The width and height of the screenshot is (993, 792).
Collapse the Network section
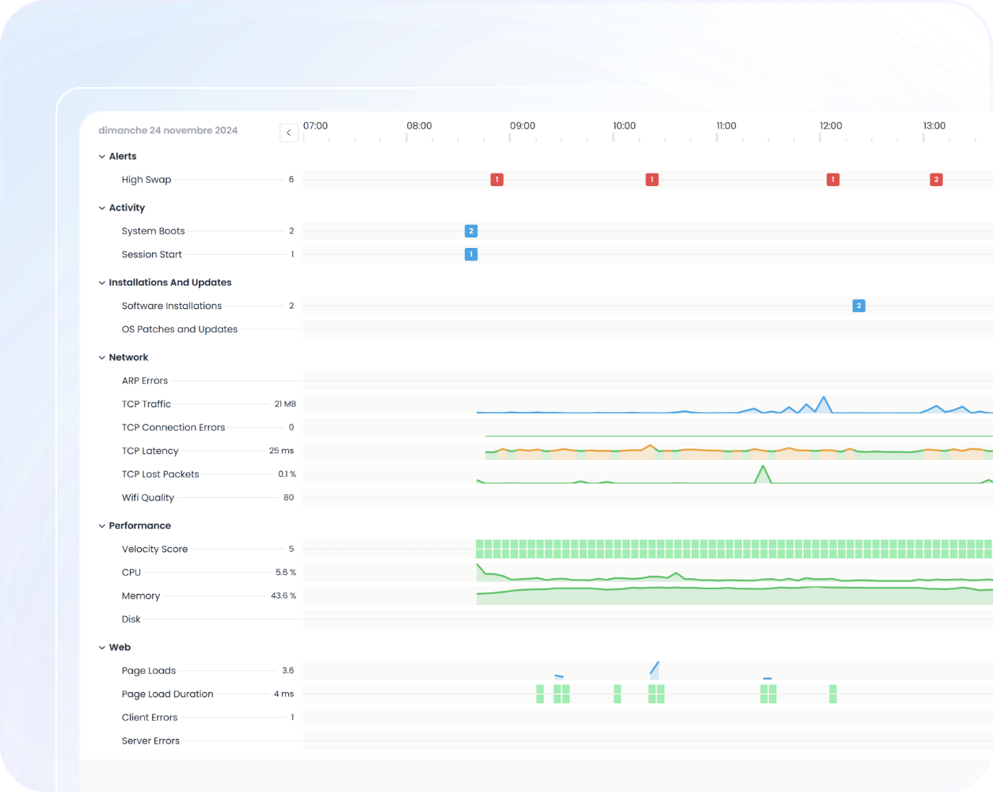[102, 358]
